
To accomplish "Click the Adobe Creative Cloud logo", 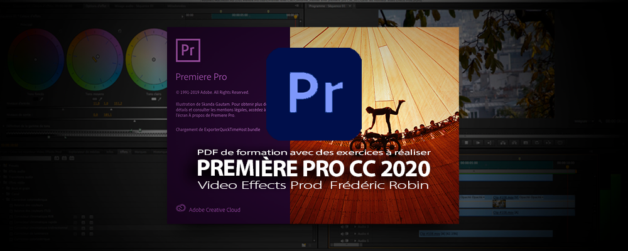I will 180,208.
